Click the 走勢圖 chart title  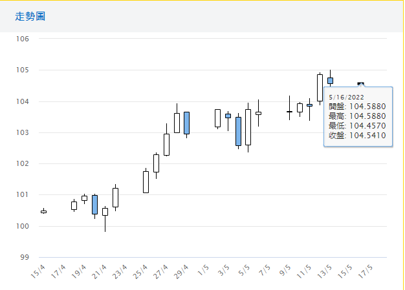click(30, 16)
